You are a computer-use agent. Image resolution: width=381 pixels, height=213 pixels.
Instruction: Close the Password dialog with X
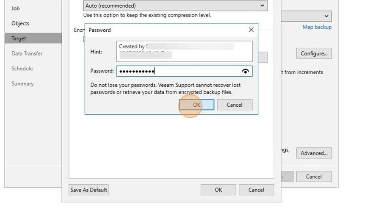point(251,30)
